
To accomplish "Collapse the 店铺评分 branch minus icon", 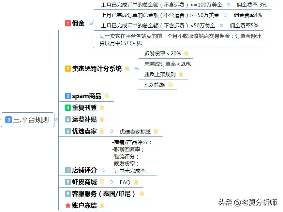I will 103,170.
